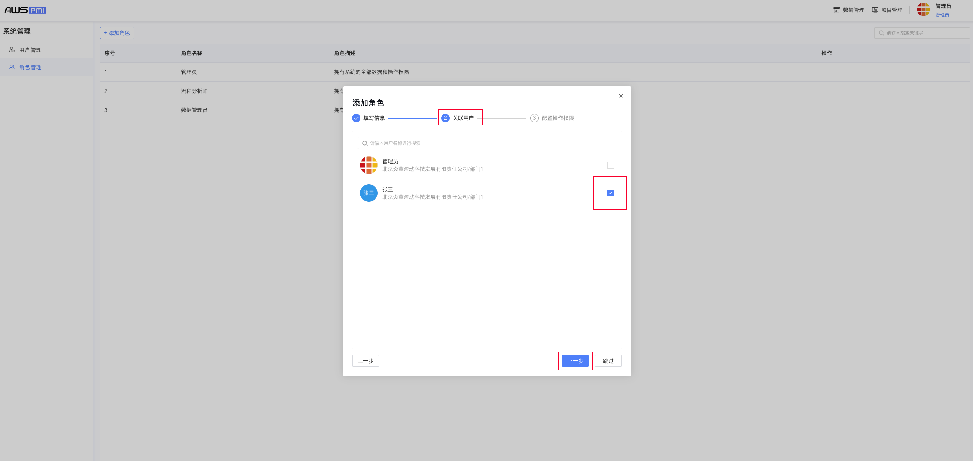Click the 张三 name text in list

[x=388, y=189]
